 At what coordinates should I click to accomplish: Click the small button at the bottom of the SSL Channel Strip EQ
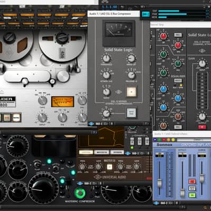(178, 127)
